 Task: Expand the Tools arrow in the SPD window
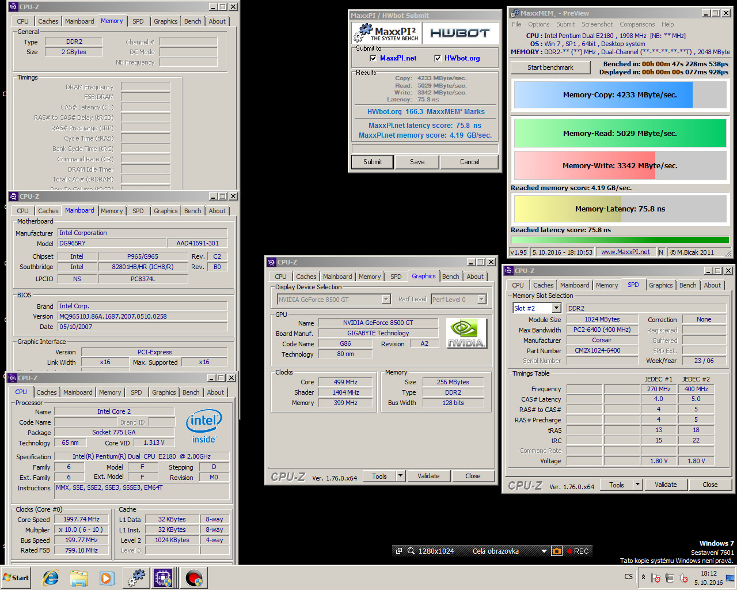click(638, 485)
